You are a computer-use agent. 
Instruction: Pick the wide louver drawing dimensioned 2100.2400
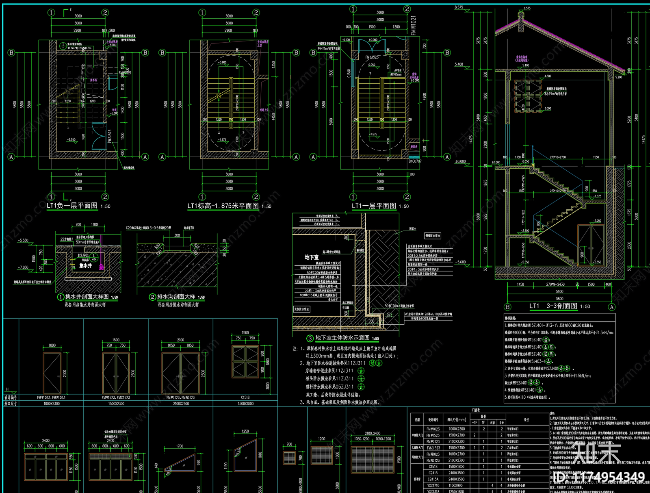pyautogui.click(x=373, y=459)
